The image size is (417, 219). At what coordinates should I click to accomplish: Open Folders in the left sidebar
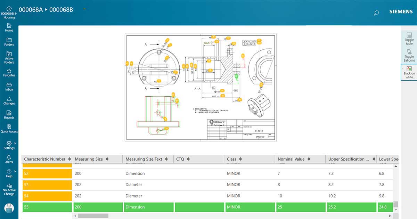click(x=9, y=40)
